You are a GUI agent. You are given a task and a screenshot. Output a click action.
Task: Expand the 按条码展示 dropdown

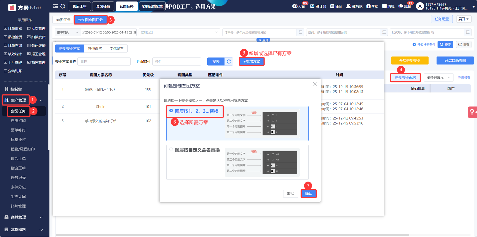coord(438,77)
